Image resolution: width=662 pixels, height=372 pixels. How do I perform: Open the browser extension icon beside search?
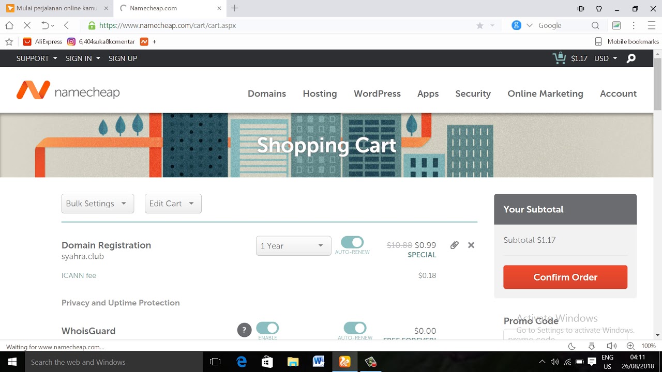click(x=616, y=25)
